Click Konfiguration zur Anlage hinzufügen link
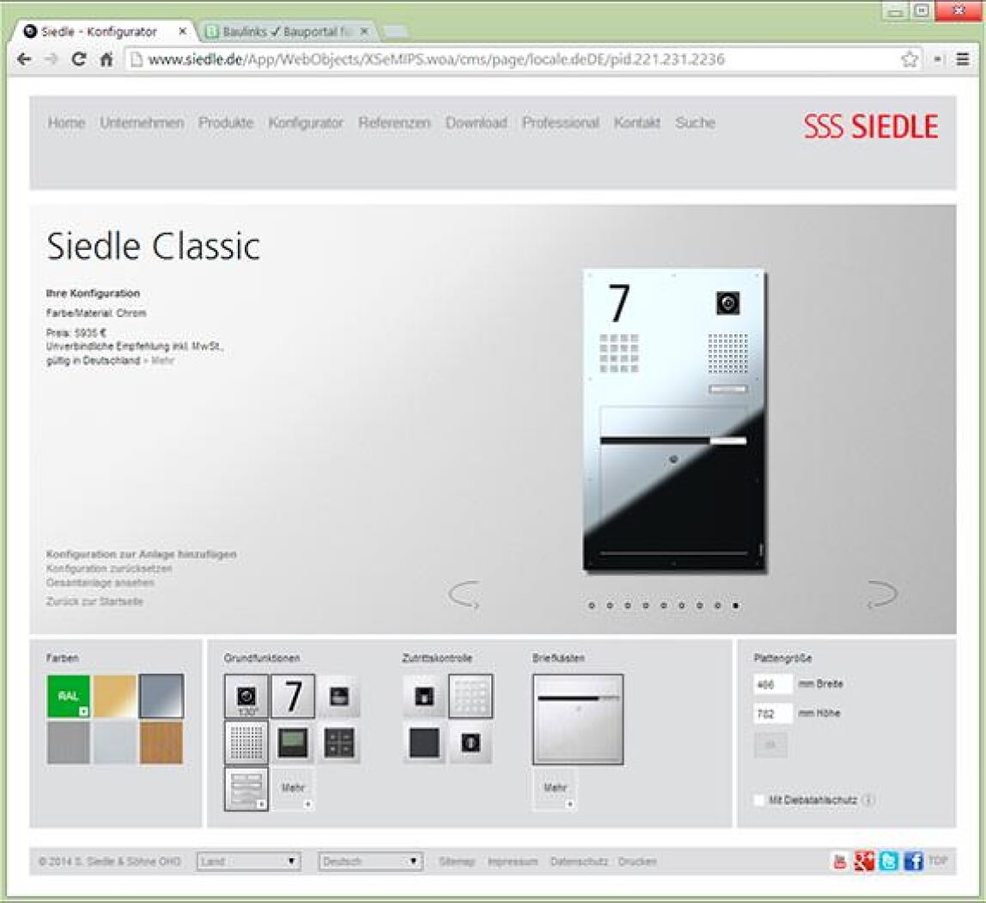Image resolution: width=986 pixels, height=903 pixels. (x=142, y=554)
